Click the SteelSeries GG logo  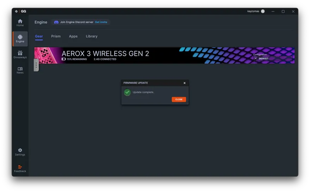21,11
